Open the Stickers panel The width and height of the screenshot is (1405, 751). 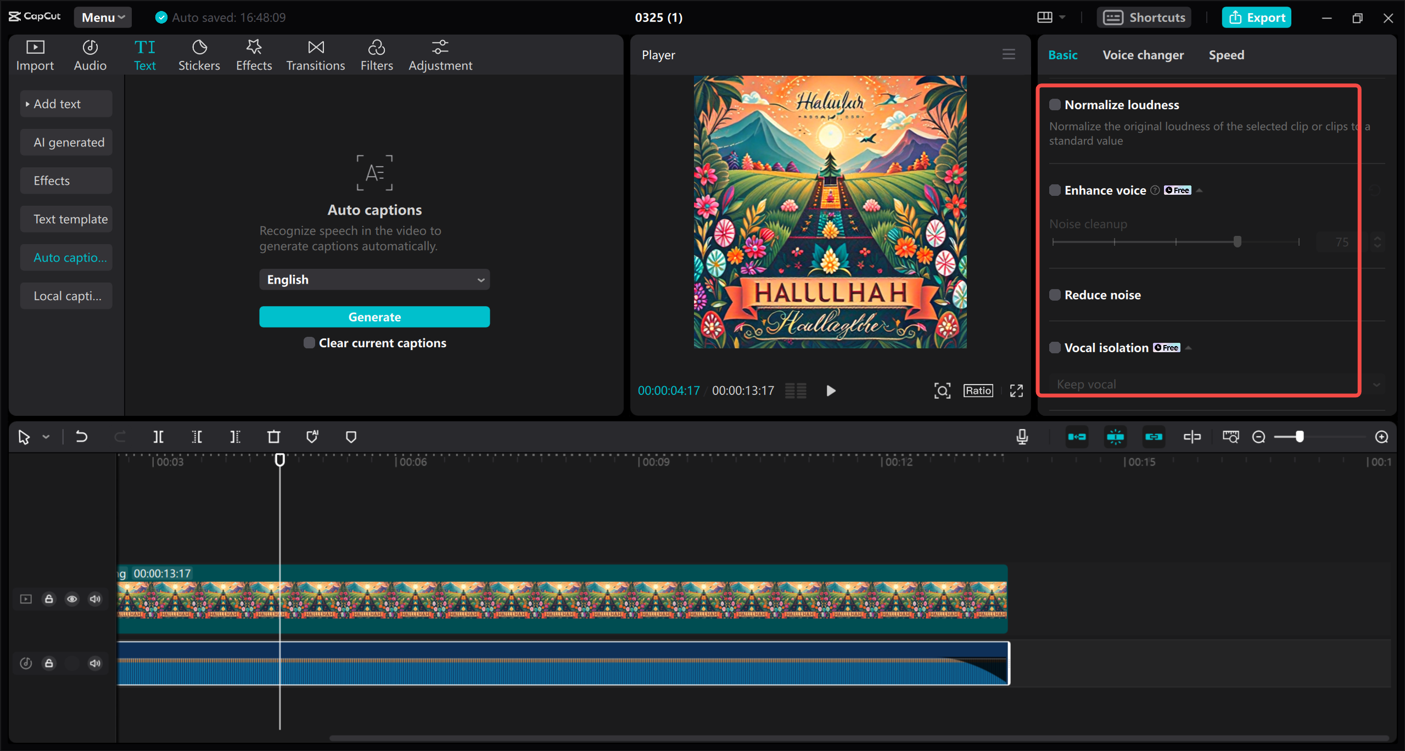199,55
